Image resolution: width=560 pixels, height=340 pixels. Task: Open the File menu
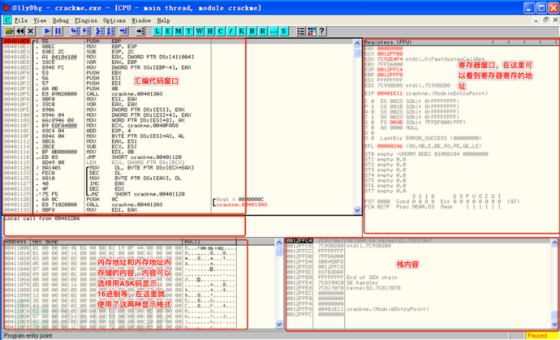21,20
